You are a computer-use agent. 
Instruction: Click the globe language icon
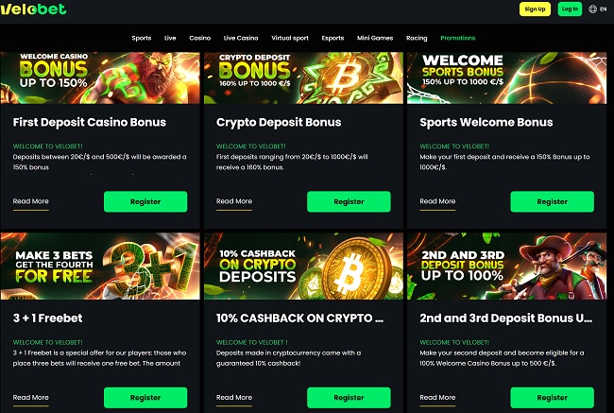593,9
